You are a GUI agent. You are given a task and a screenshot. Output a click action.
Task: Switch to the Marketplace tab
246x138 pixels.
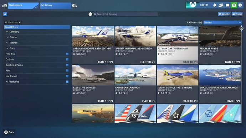[23, 6]
